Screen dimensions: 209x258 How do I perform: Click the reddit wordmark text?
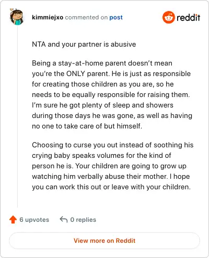(189, 18)
